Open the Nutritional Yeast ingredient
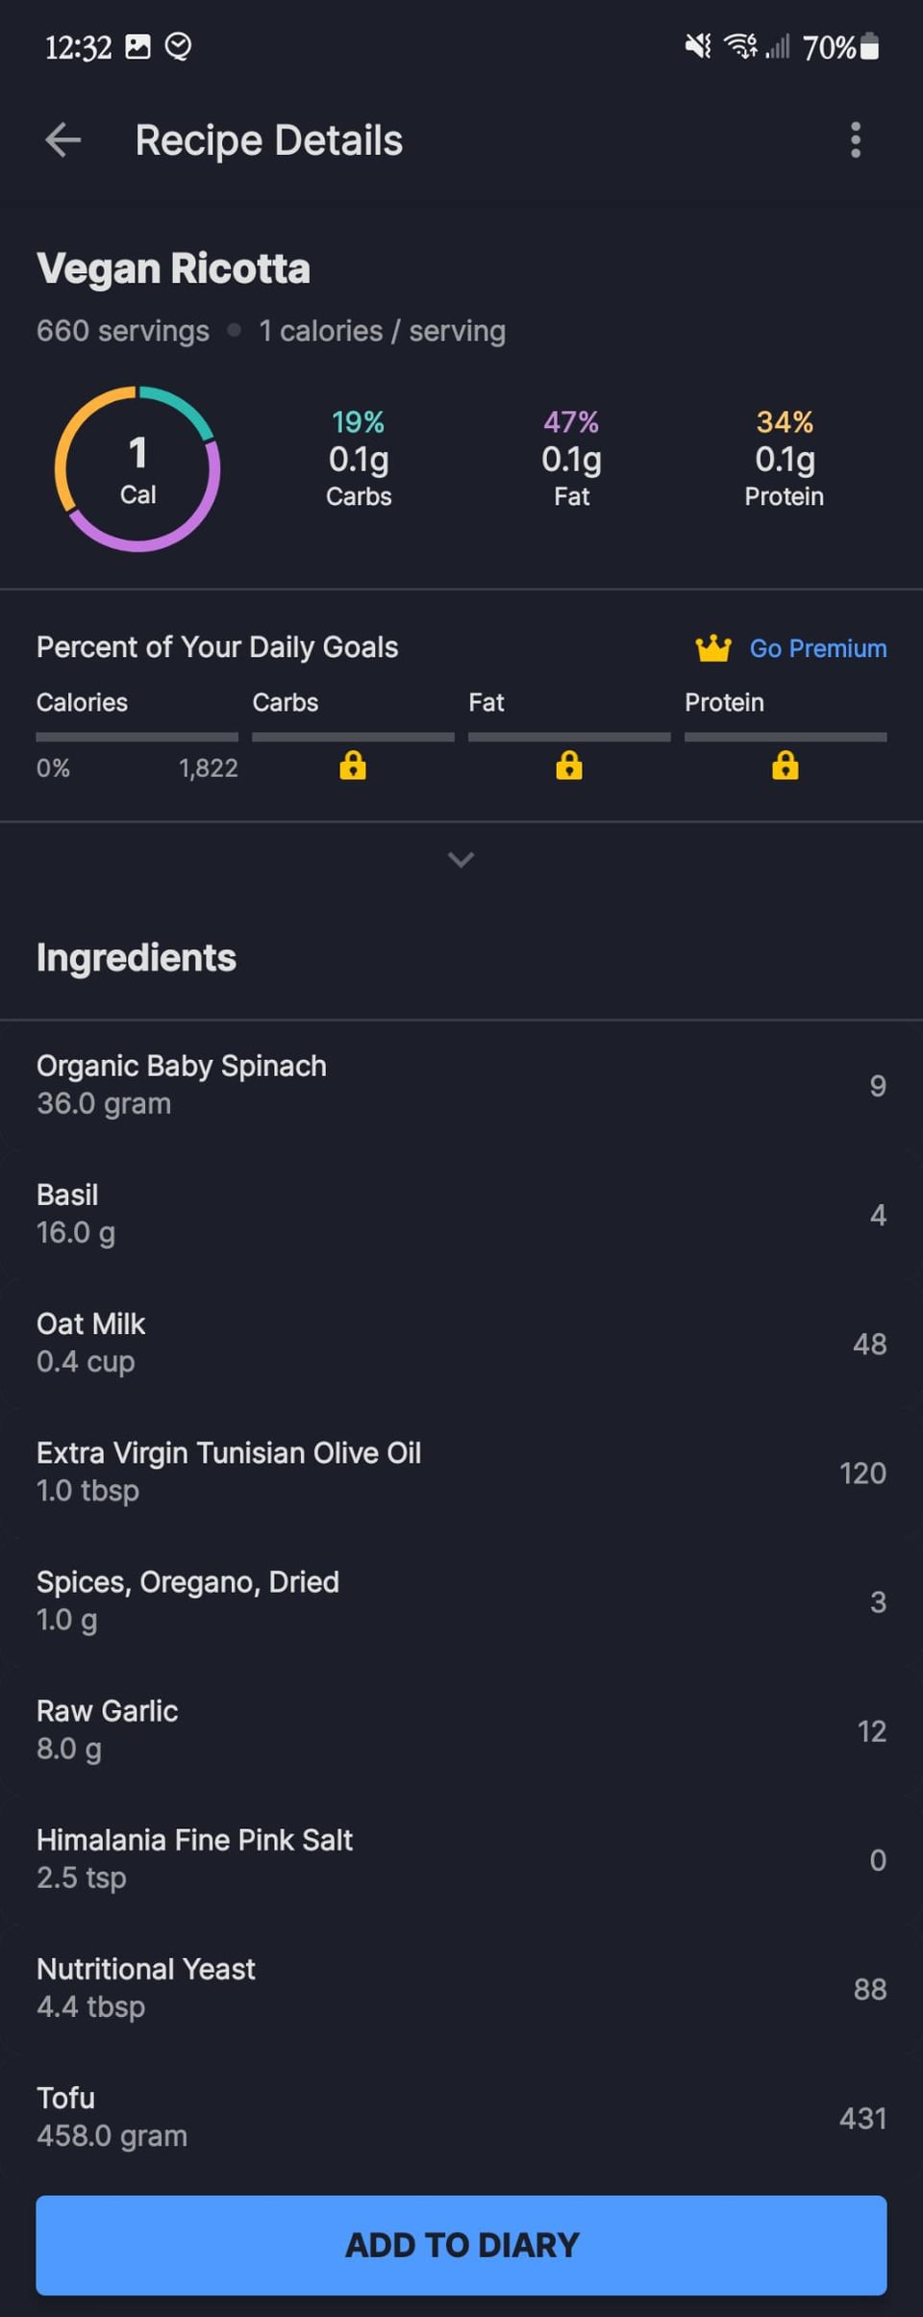This screenshot has width=923, height=2317. [x=461, y=1987]
